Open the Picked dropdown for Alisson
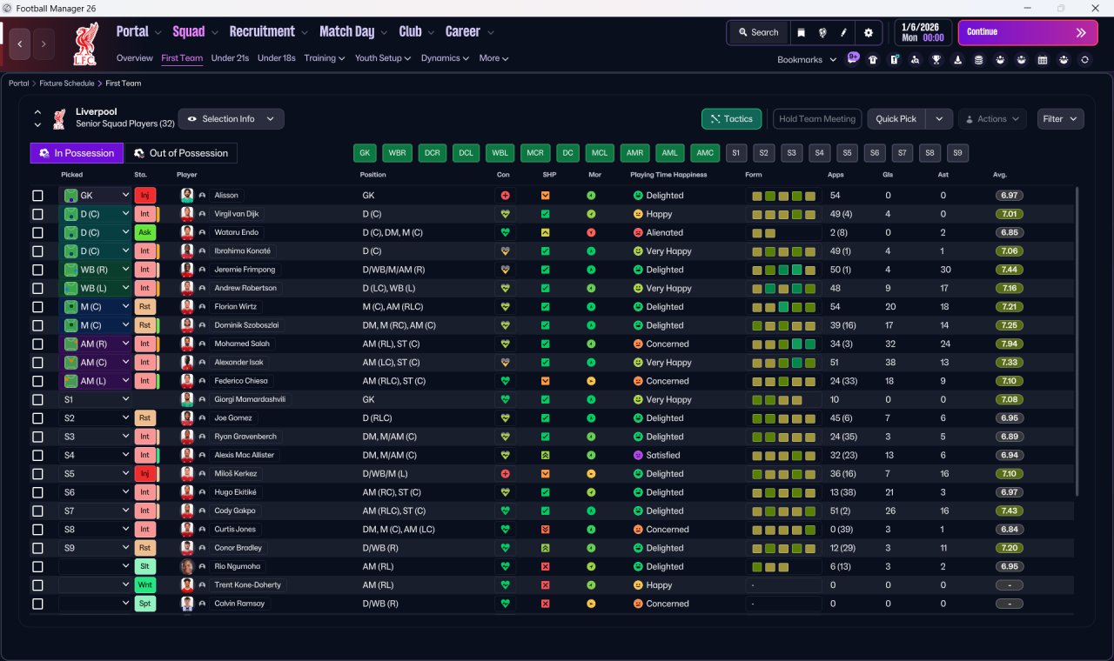The image size is (1114, 661). pos(96,196)
